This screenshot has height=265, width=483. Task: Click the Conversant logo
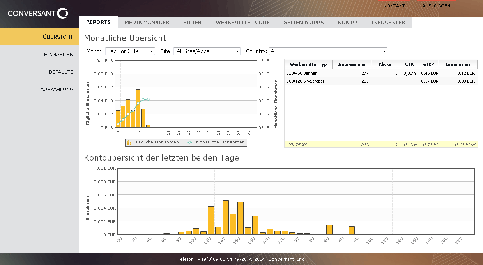pos(38,13)
